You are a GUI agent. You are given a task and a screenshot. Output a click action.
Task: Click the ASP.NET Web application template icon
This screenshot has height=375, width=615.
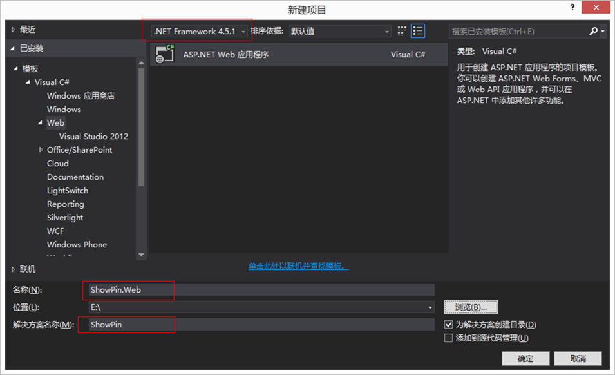click(x=165, y=54)
